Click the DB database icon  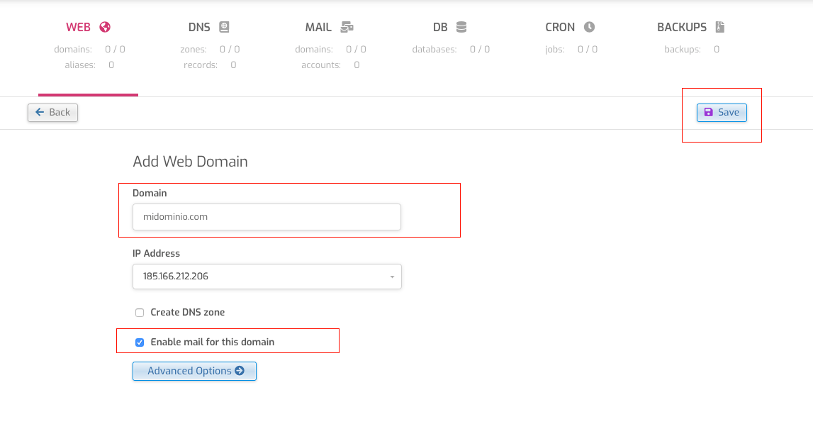point(461,27)
